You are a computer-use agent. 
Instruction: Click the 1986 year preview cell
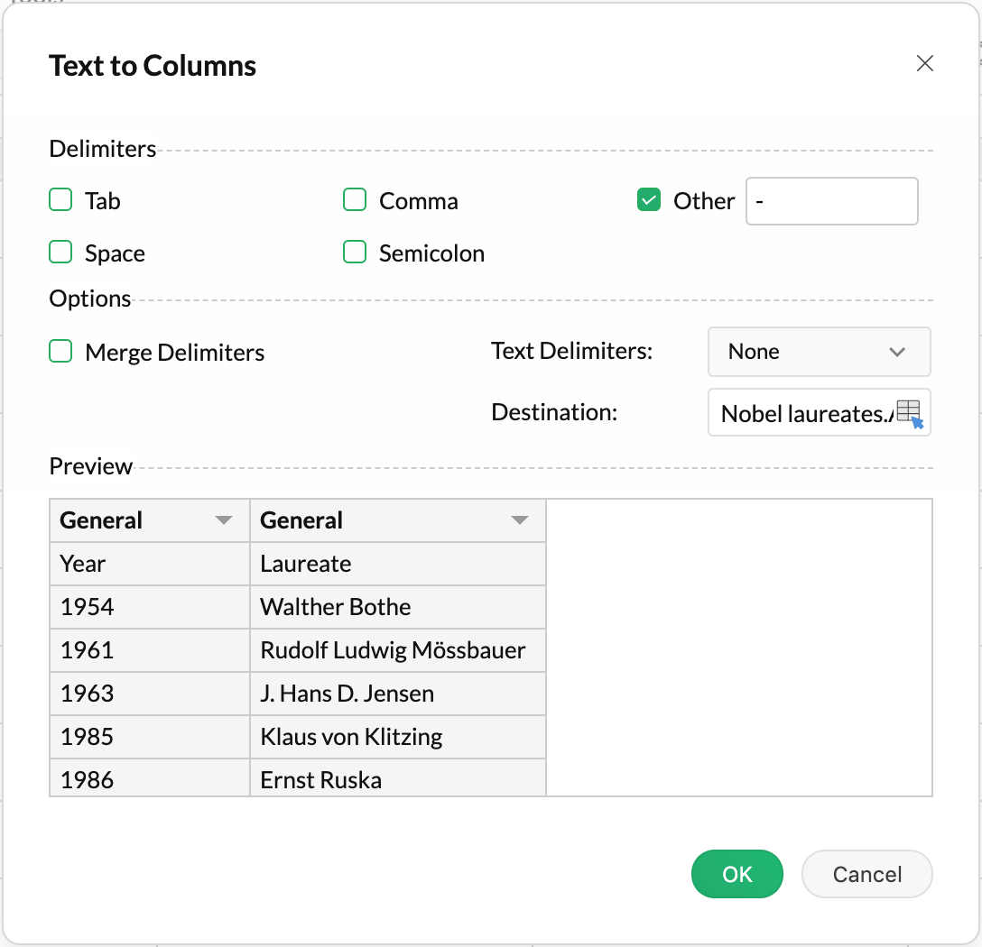pyautogui.click(x=149, y=780)
